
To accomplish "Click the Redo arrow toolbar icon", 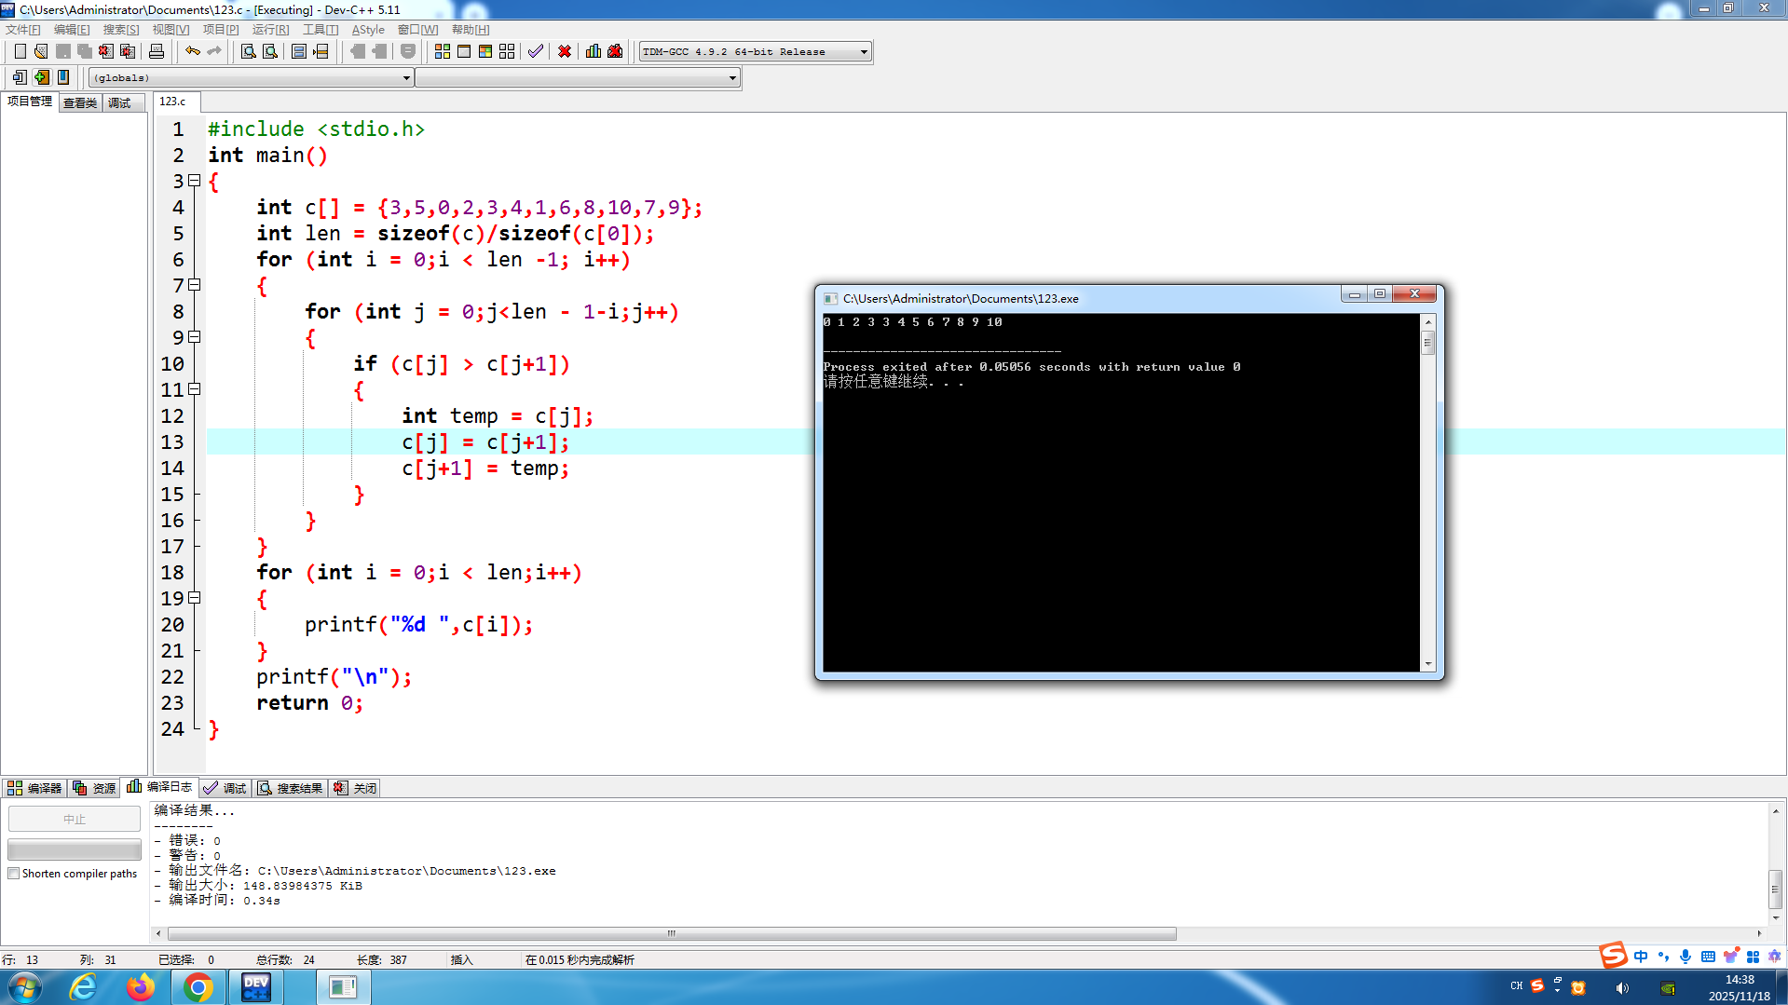I will (x=214, y=51).
